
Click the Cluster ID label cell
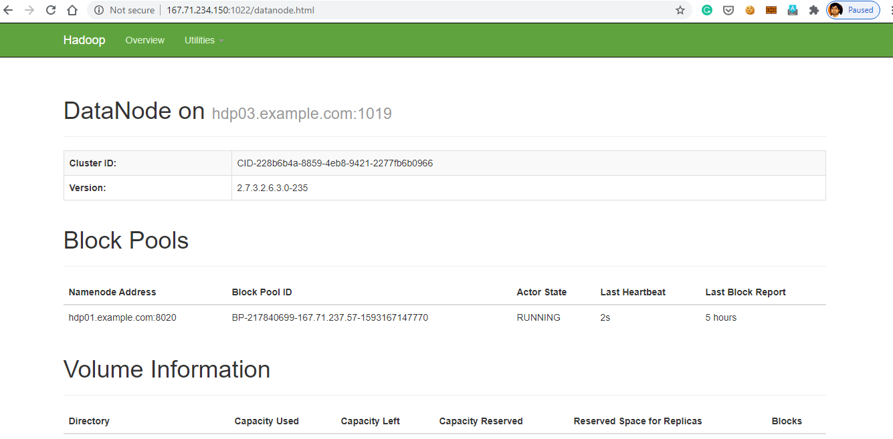click(x=148, y=163)
